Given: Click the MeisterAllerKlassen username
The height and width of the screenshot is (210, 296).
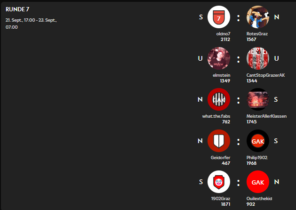Looking at the screenshot, I should (x=266, y=116).
